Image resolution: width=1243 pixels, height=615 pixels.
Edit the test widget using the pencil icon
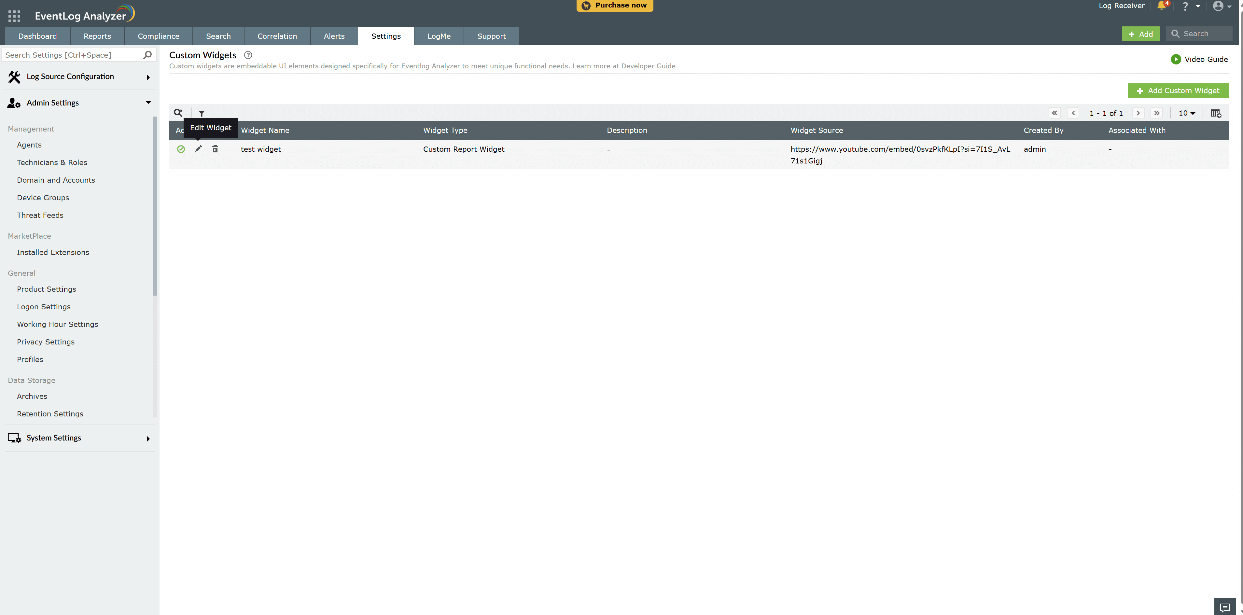pos(198,149)
